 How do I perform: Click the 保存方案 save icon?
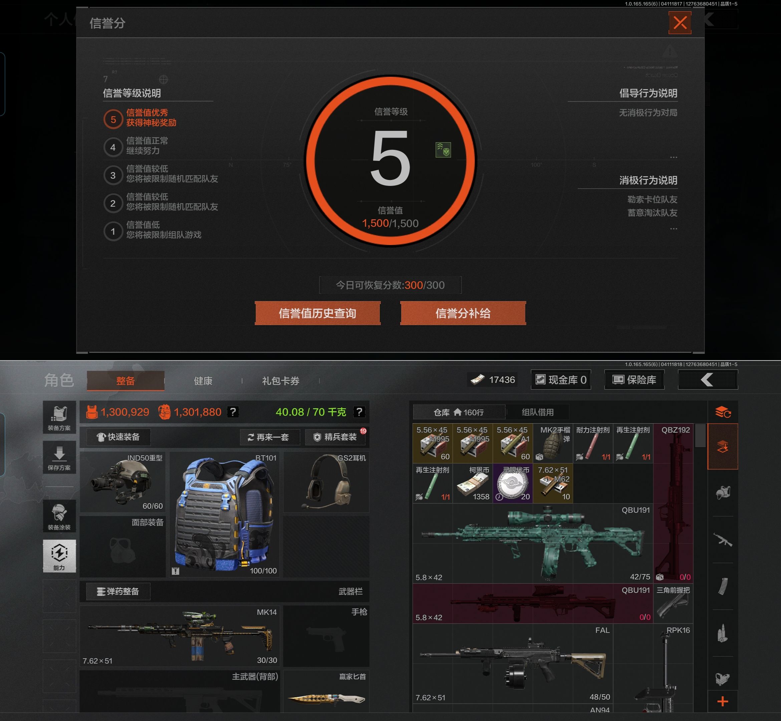(59, 457)
